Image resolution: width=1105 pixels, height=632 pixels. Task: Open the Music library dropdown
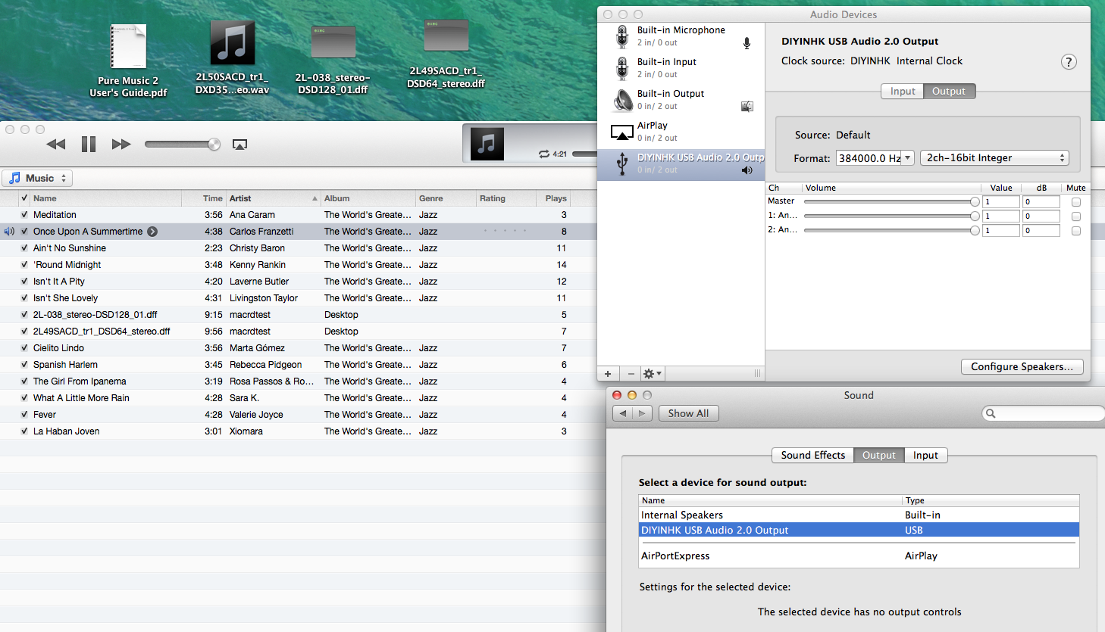coord(37,178)
